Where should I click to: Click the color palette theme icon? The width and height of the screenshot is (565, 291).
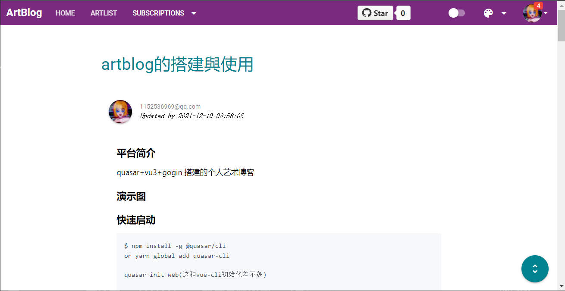[488, 13]
